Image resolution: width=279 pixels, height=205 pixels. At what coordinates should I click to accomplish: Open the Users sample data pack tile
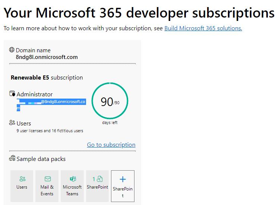pyautogui.click(x=22, y=186)
